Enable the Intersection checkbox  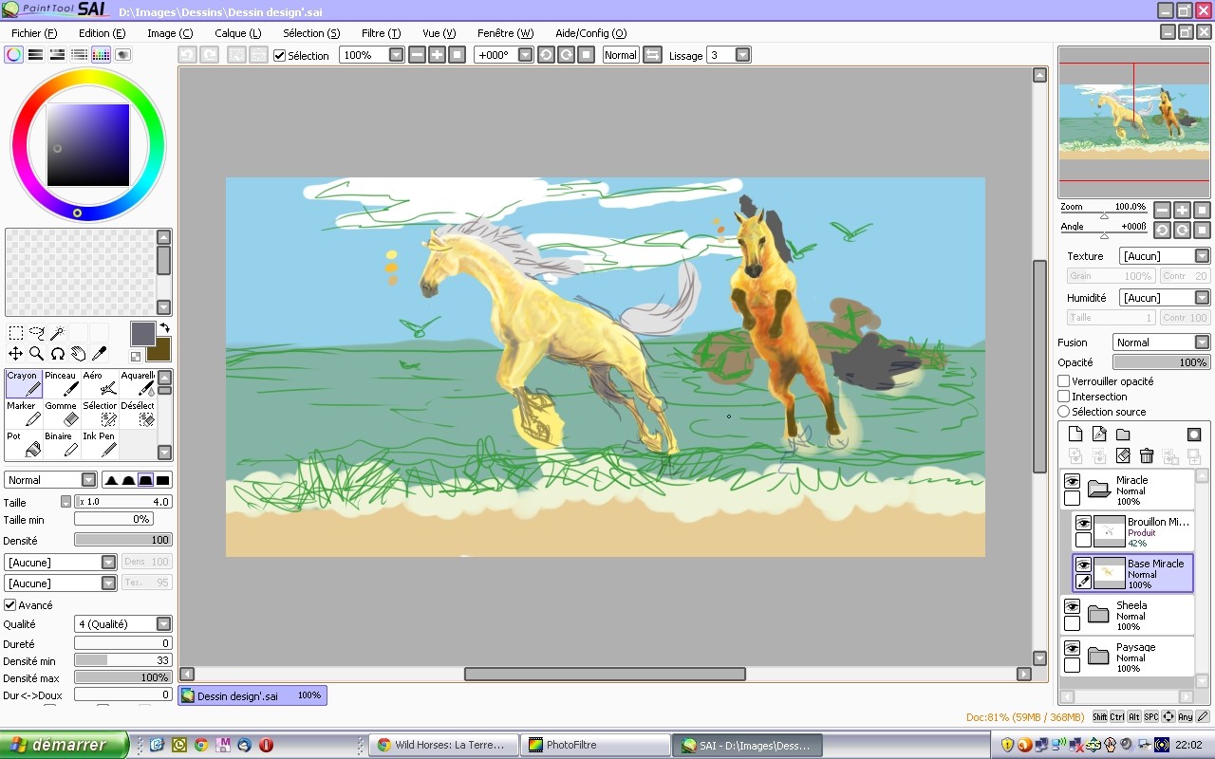click(x=1064, y=397)
